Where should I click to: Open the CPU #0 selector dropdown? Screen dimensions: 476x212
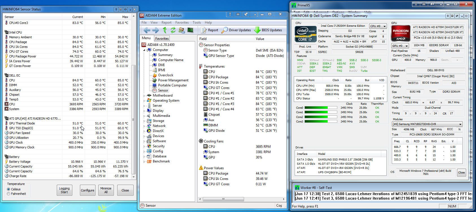click(x=378, y=26)
